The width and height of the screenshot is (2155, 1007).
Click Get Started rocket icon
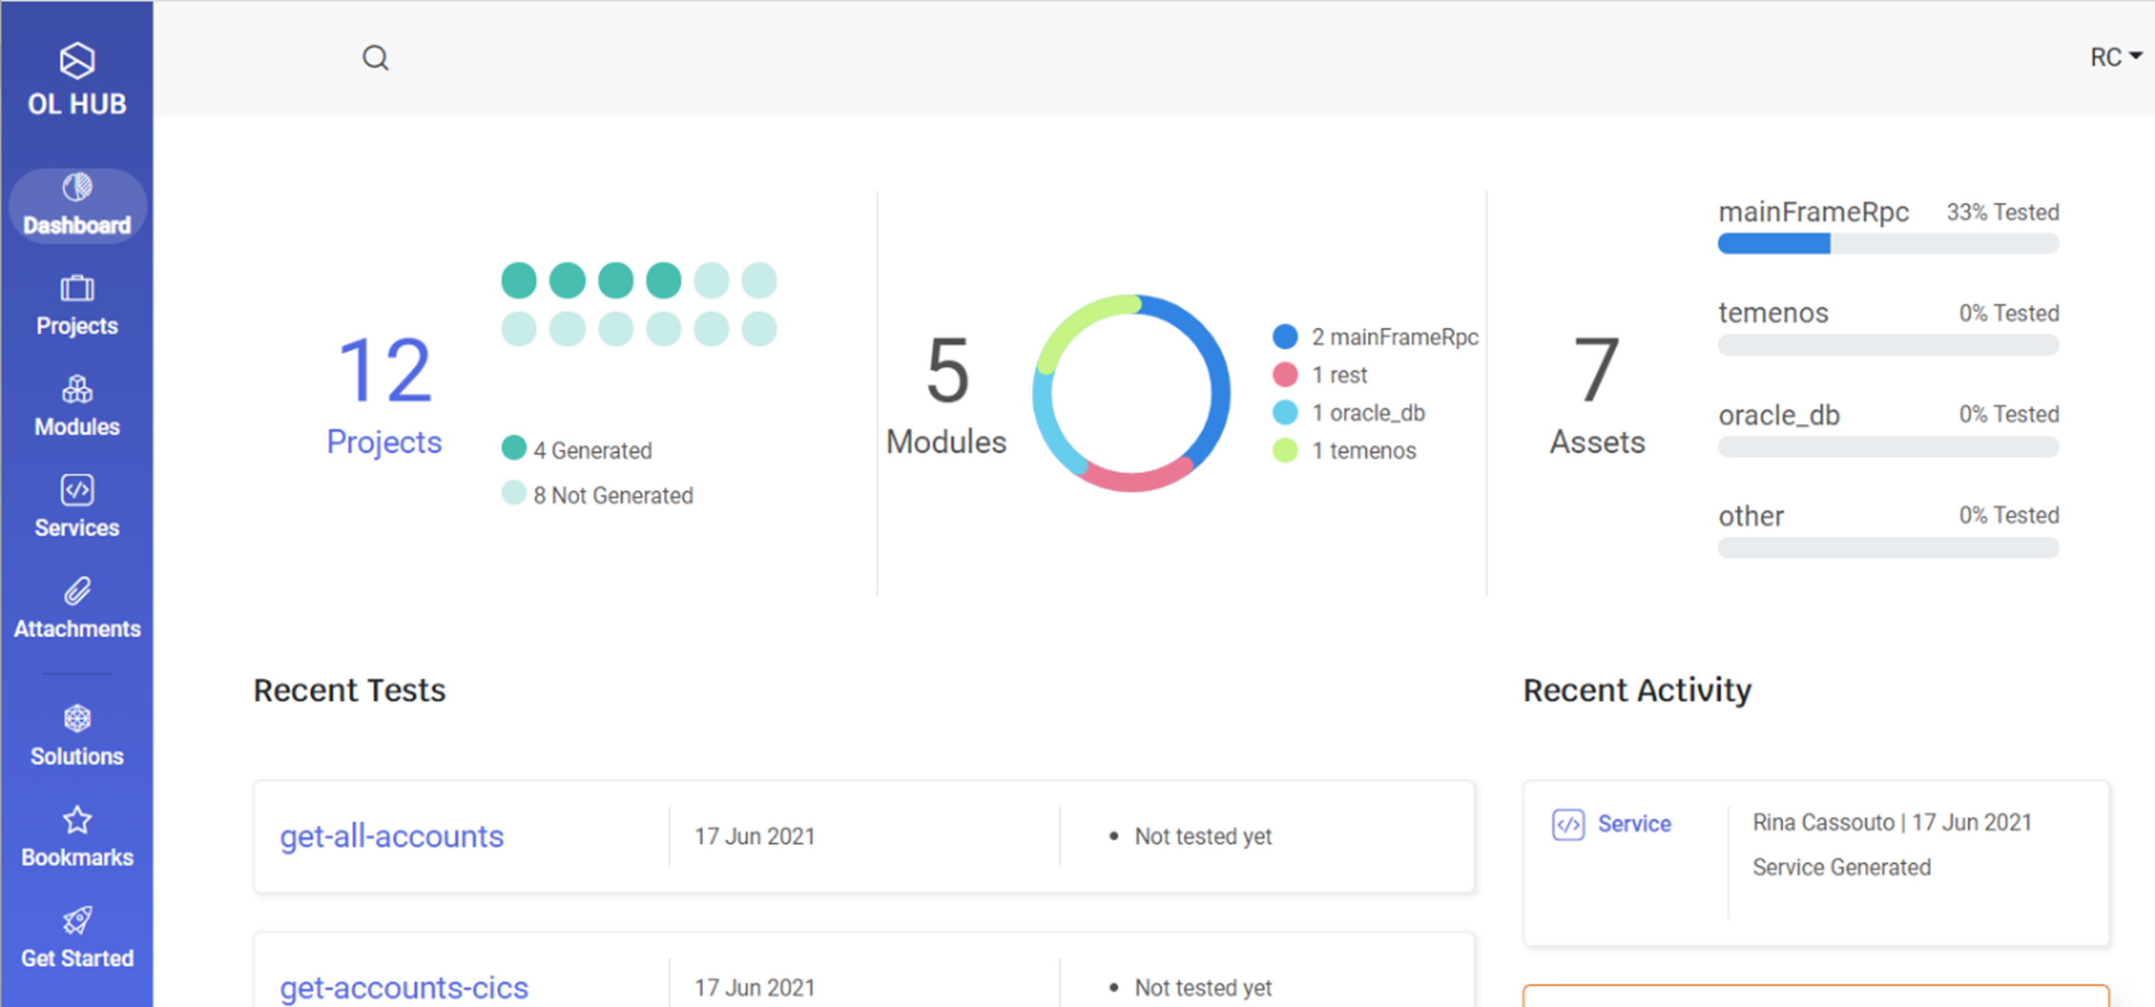click(77, 921)
